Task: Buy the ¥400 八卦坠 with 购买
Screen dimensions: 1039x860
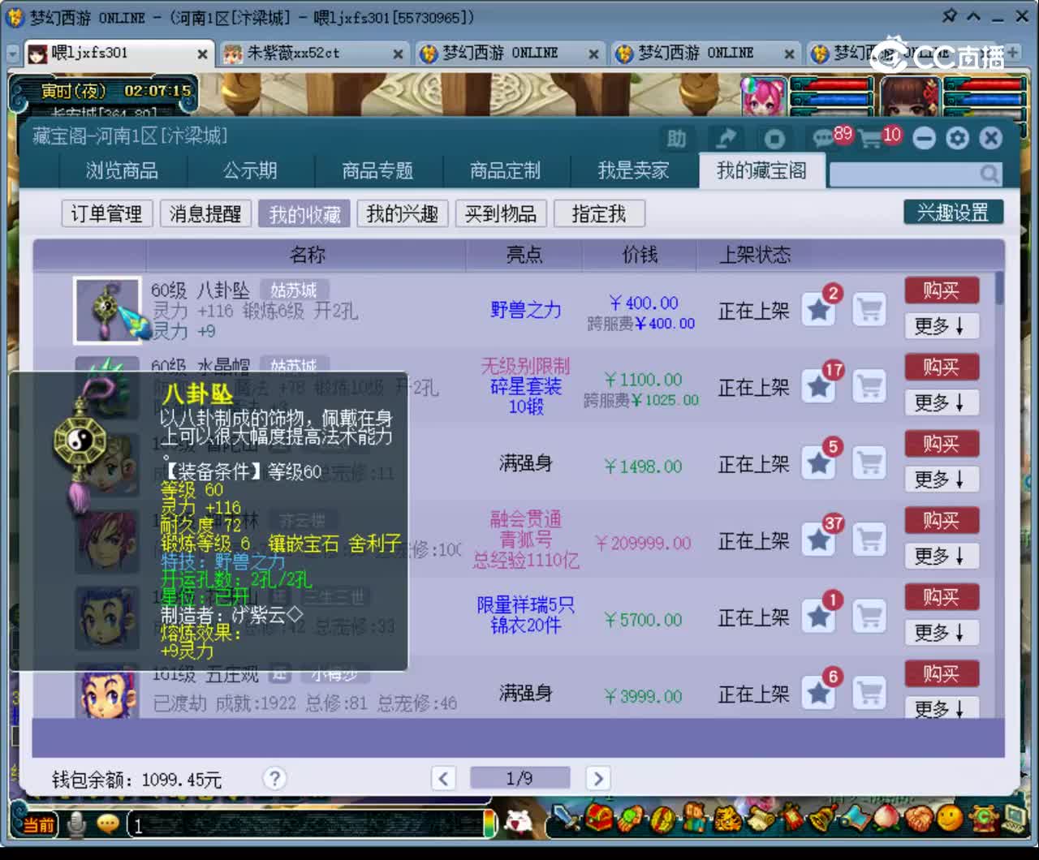Action: [x=942, y=290]
